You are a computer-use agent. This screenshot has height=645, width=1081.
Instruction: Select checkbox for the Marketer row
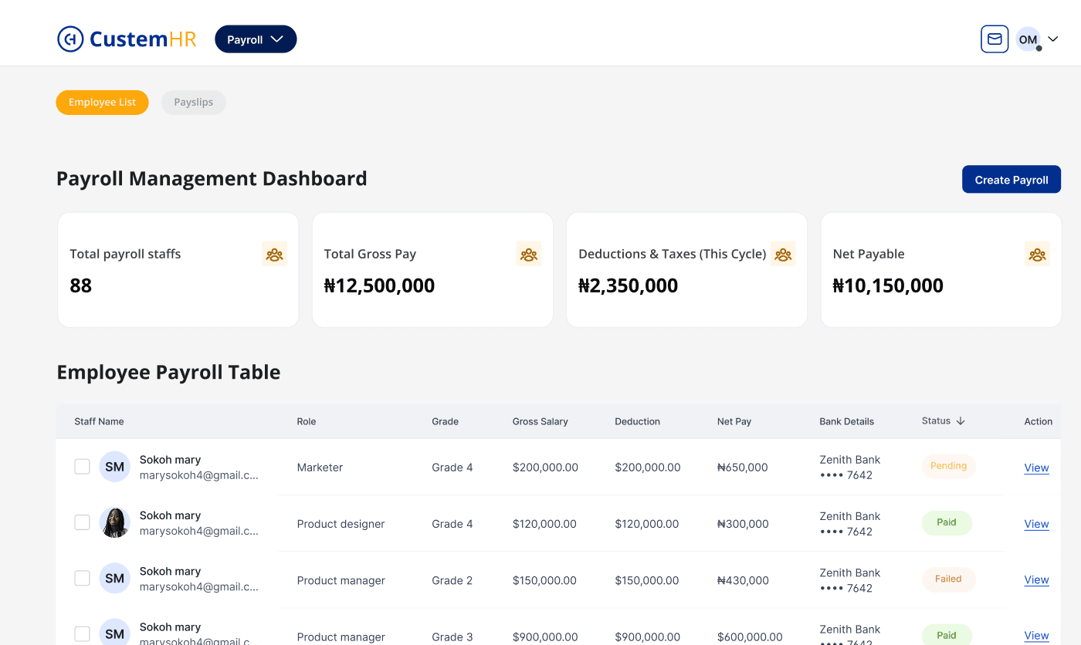[82, 467]
